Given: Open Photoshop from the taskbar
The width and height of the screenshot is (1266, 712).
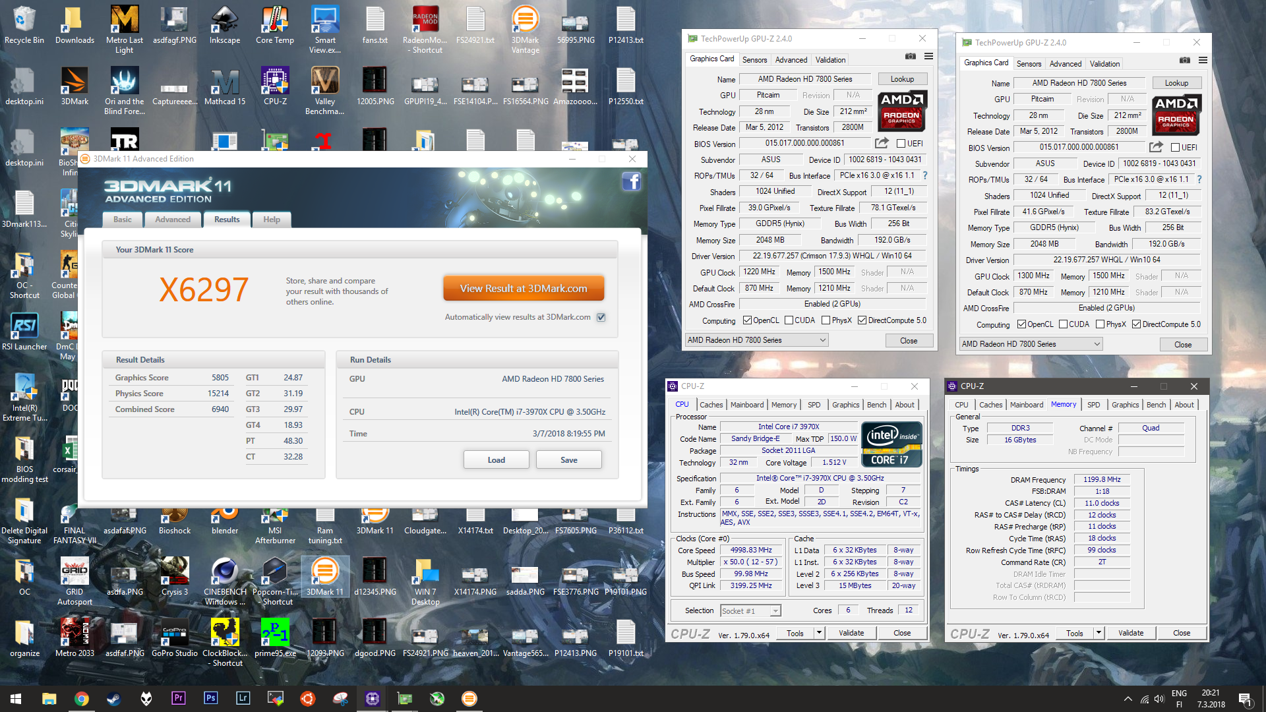Looking at the screenshot, I should (x=211, y=699).
